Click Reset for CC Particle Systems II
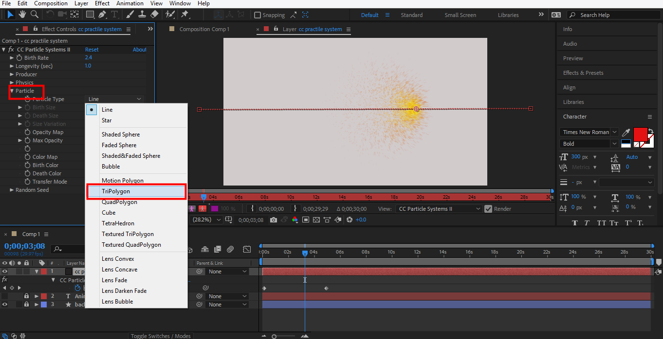Viewport: 663px width, 339px height. click(92, 50)
